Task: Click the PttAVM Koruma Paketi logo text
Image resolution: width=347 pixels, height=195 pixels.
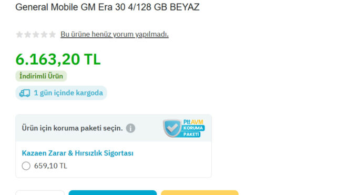Action: click(193, 128)
